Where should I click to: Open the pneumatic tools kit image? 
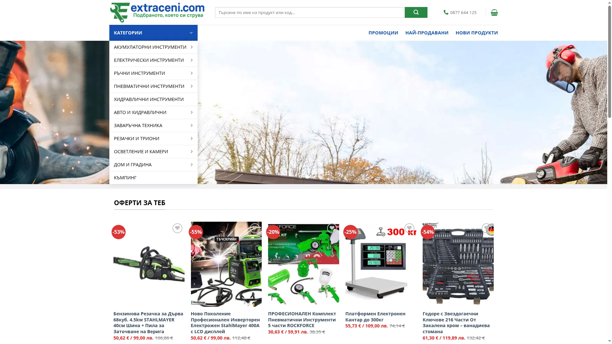pos(303,264)
